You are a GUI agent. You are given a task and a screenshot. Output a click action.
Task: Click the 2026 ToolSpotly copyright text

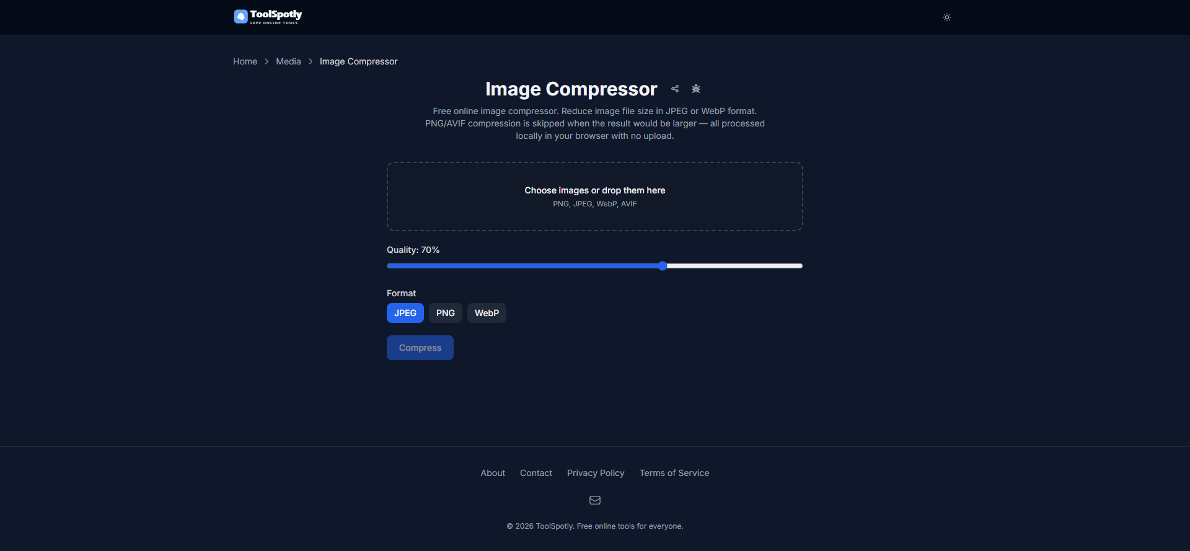595,526
